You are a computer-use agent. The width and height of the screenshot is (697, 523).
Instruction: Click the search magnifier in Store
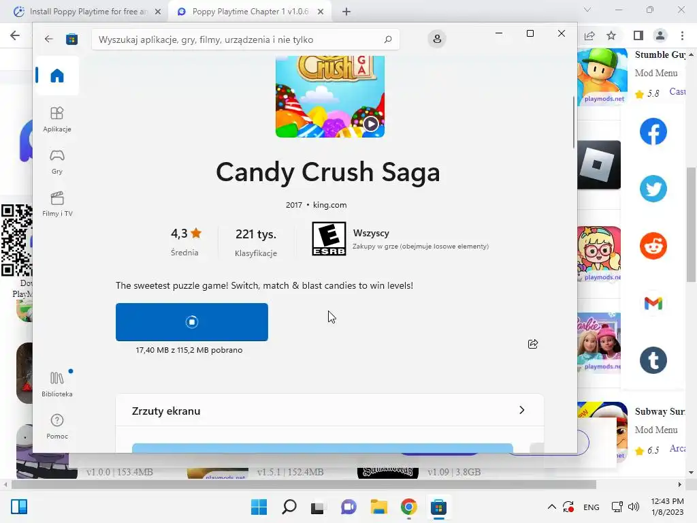tap(387, 39)
